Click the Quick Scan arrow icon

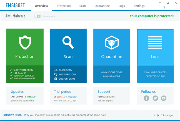(56, 70)
